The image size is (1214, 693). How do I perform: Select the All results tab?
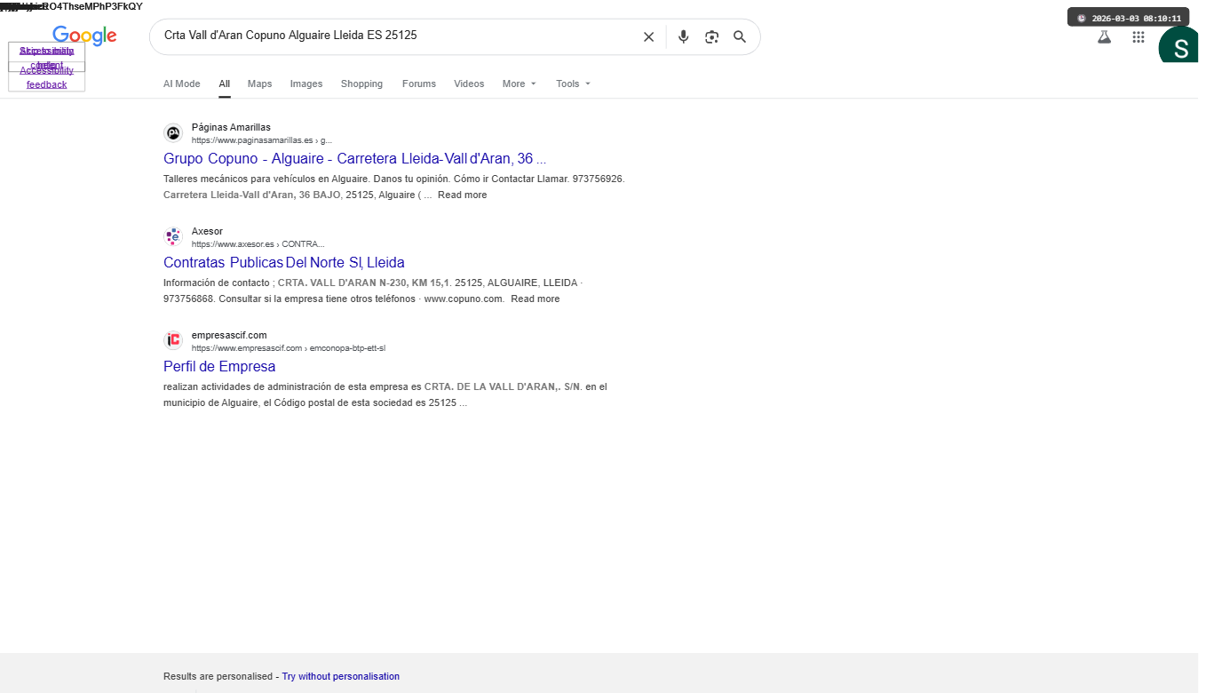(225, 84)
